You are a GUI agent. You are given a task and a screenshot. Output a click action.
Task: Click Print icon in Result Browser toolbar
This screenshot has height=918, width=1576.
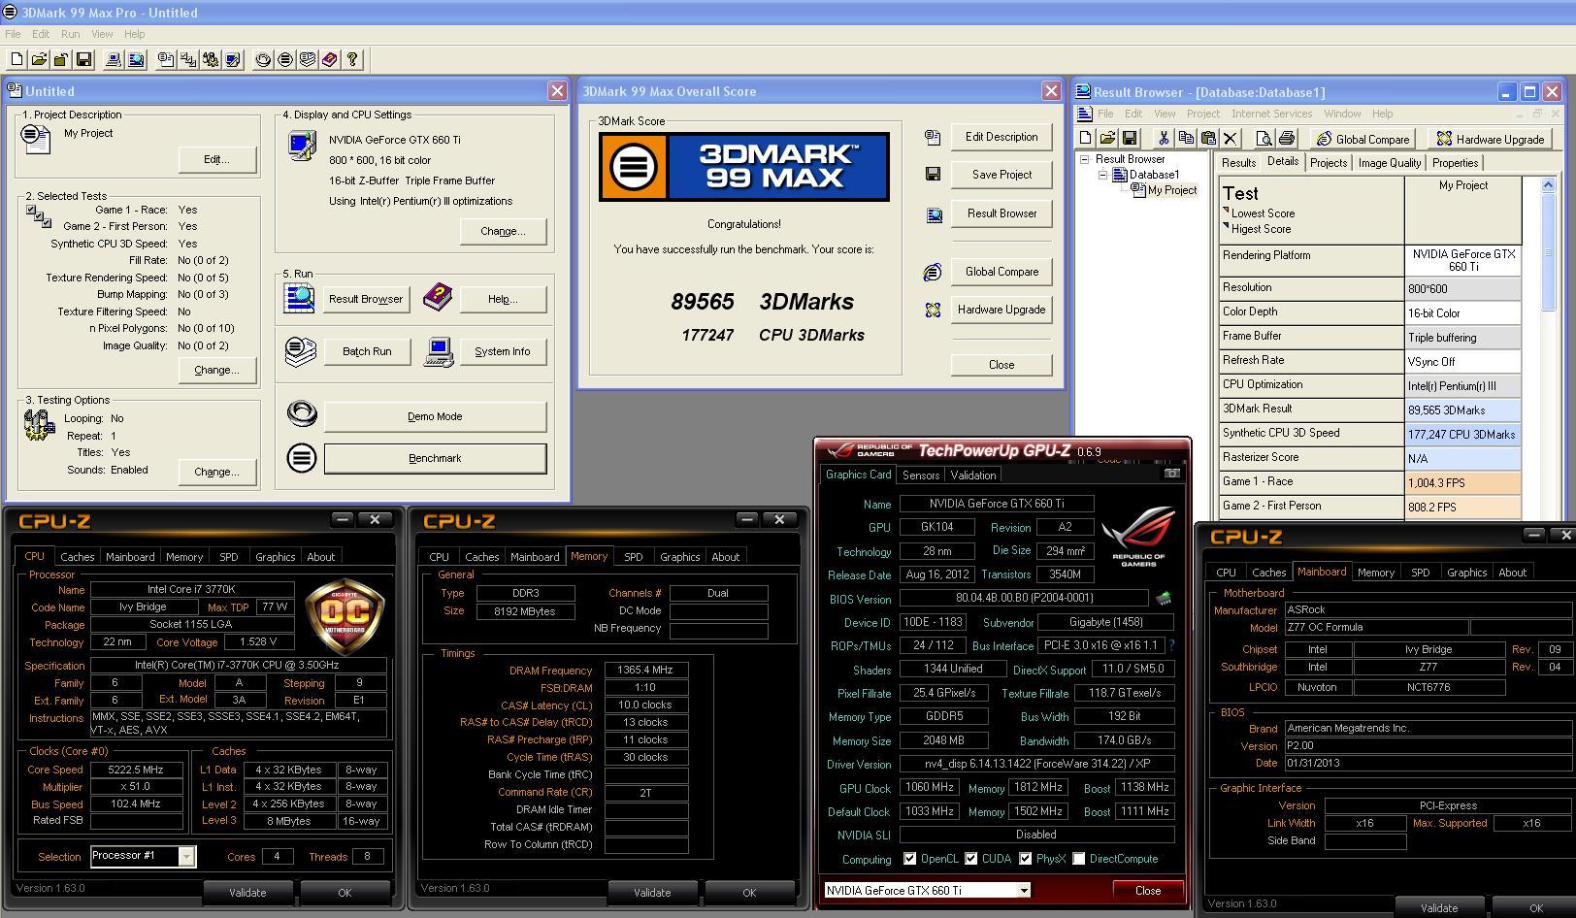point(1286,139)
